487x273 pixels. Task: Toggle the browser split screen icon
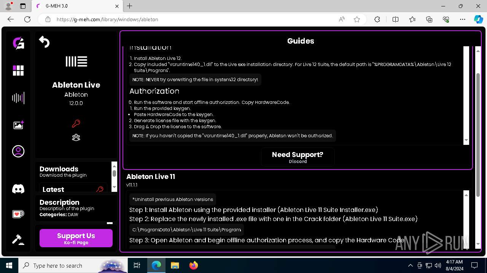click(x=395, y=19)
